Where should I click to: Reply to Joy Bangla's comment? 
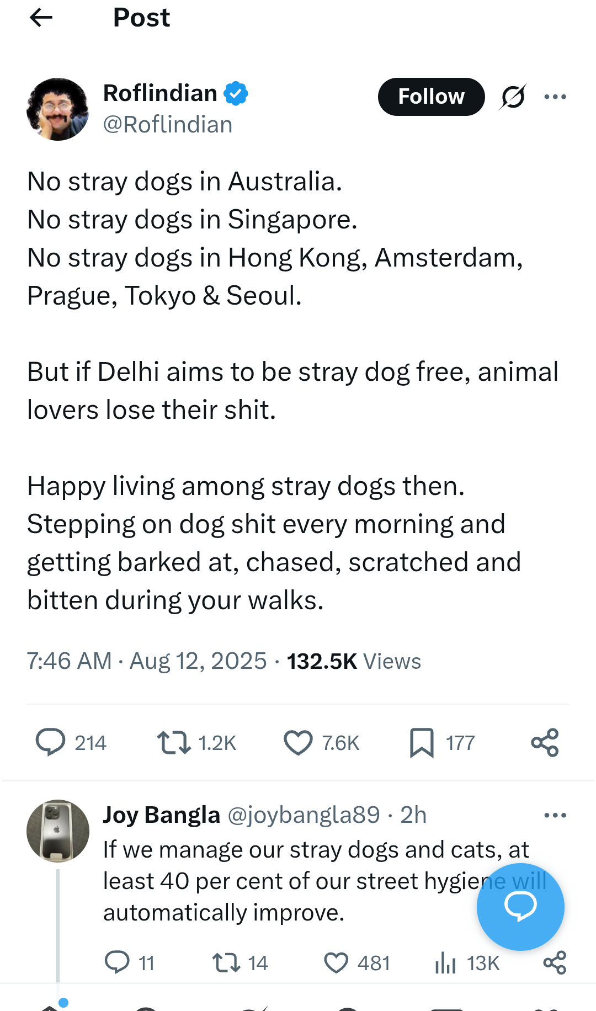[x=117, y=962]
